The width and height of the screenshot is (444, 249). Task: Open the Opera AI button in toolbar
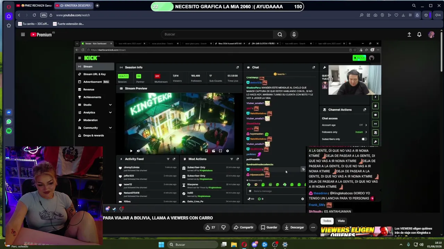pyautogui.click(x=438, y=15)
